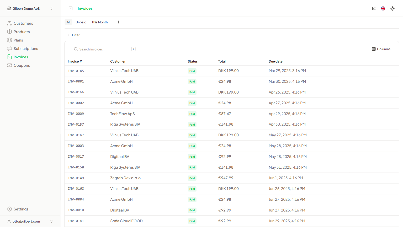Open the Columns dropdown
The height and width of the screenshot is (227, 403).
381,49
